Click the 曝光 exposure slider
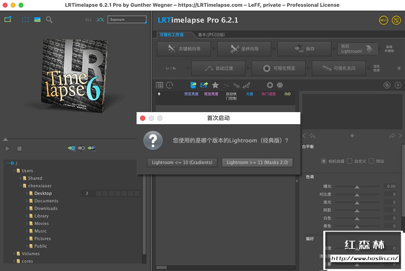Viewport: 405px width, 271px height. (357, 187)
